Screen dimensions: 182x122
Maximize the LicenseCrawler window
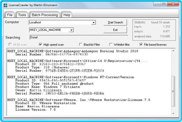pyautogui.click(x=164, y=4)
